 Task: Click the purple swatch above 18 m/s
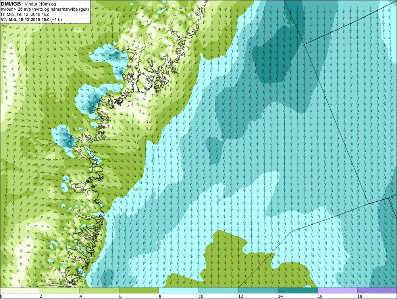tap(377, 290)
